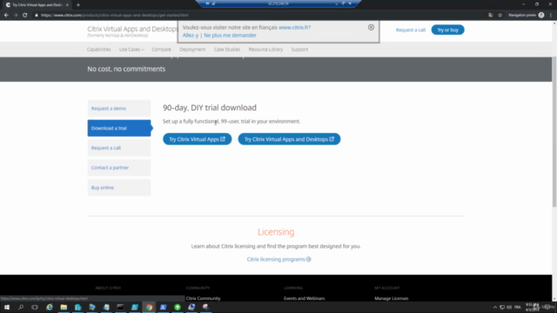Open the www.citrix.fr link
This screenshot has height=313, width=557.
(293, 27)
